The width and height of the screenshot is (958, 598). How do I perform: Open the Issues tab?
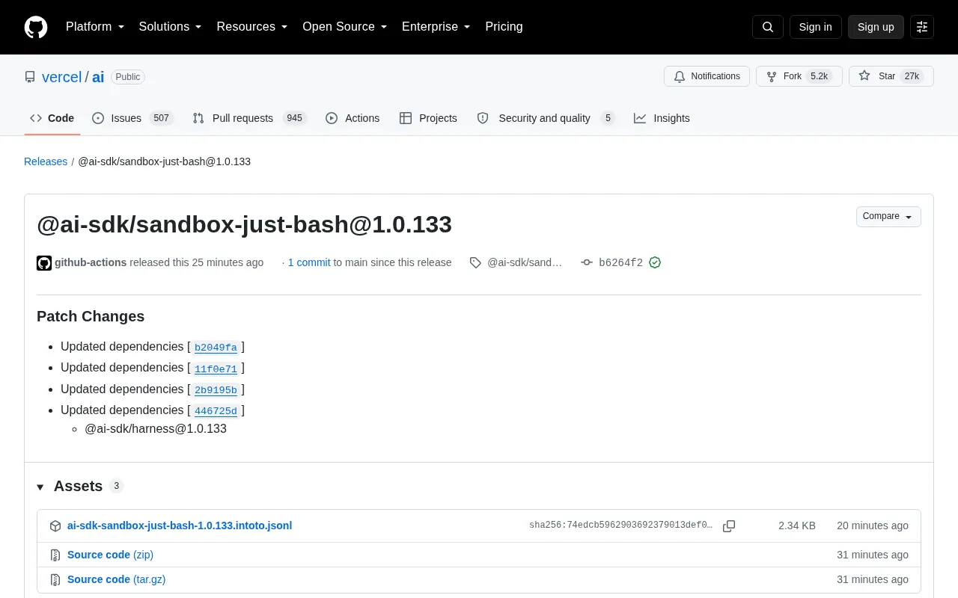pos(133,118)
